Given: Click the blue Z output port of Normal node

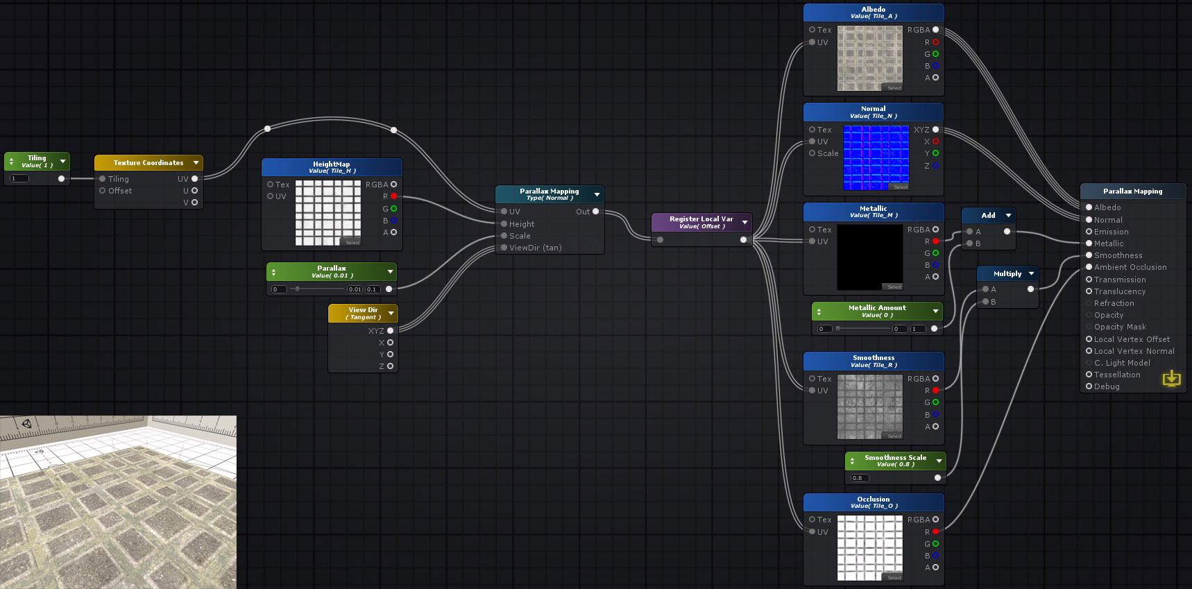Looking at the screenshot, I should coord(935,166).
